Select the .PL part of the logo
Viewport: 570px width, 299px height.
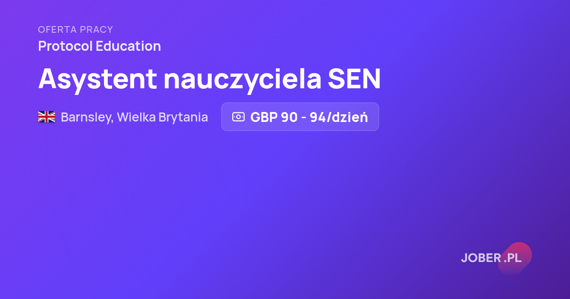513,258
